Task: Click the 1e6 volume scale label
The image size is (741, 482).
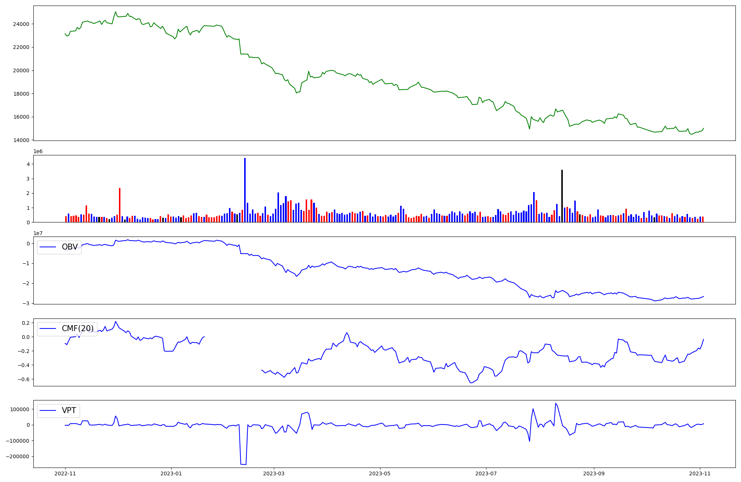Action: (x=38, y=151)
